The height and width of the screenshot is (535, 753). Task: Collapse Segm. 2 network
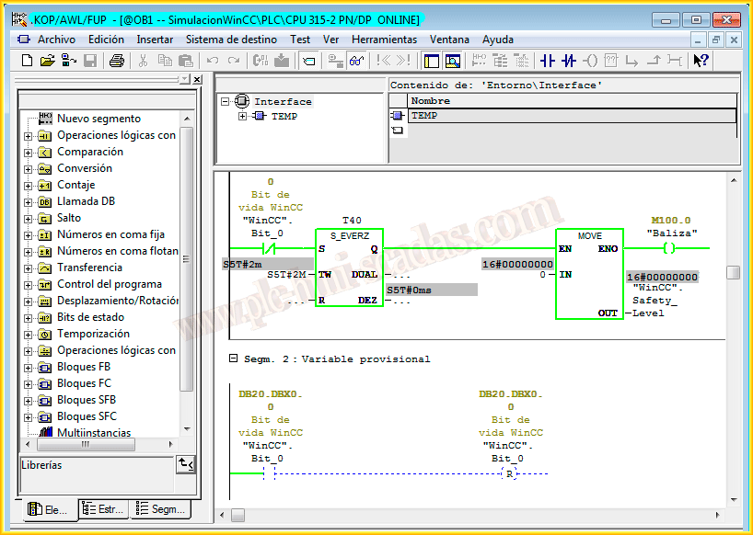232,359
